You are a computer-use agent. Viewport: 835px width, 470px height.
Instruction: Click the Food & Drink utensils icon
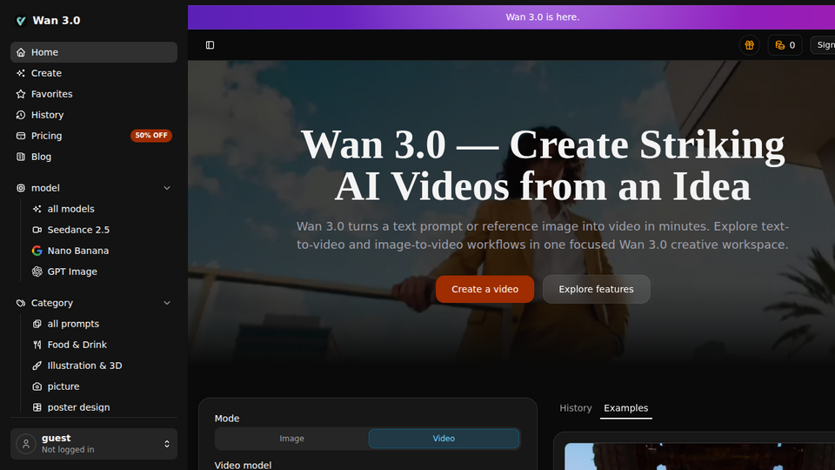click(37, 345)
